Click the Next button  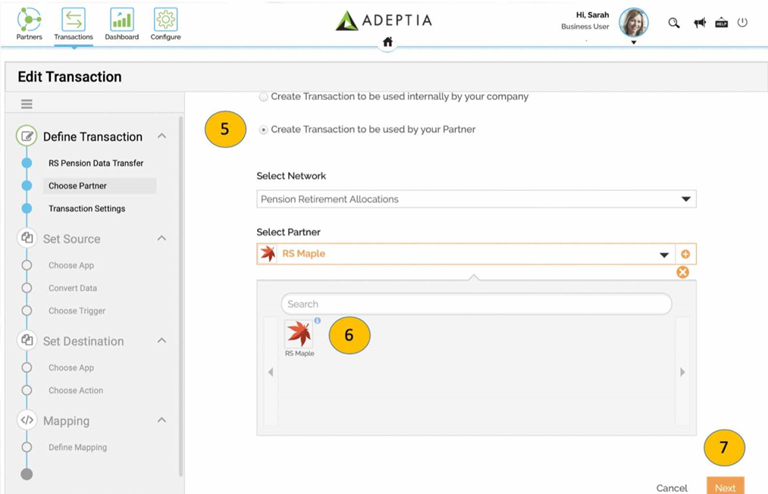[725, 487]
